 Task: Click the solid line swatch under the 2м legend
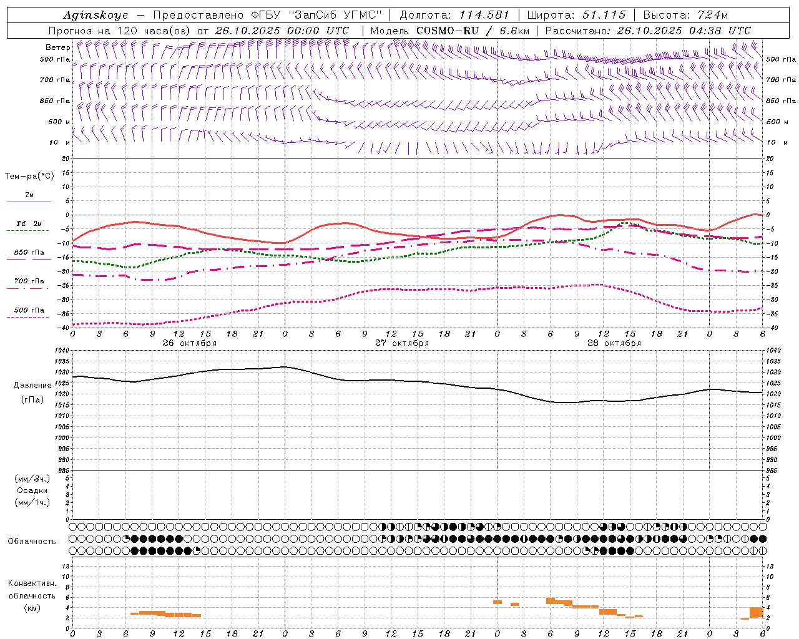point(29,202)
